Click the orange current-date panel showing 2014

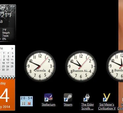pyautogui.click(x=7, y=95)
